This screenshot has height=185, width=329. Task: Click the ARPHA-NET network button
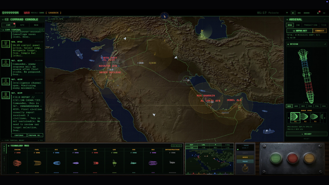[300, 31]
